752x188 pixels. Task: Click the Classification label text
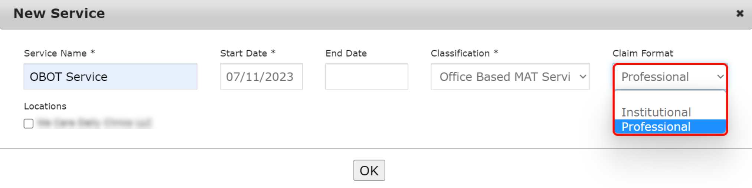(x=460, y=53)
